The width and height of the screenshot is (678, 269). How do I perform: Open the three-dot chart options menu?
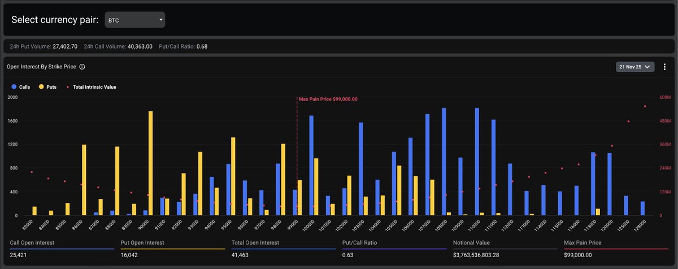point(664,67)
